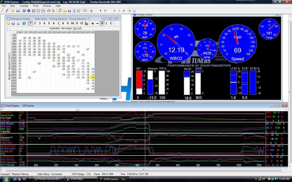Open the Help menu
The height and width of the screenshot is (182, 292).
58,6
